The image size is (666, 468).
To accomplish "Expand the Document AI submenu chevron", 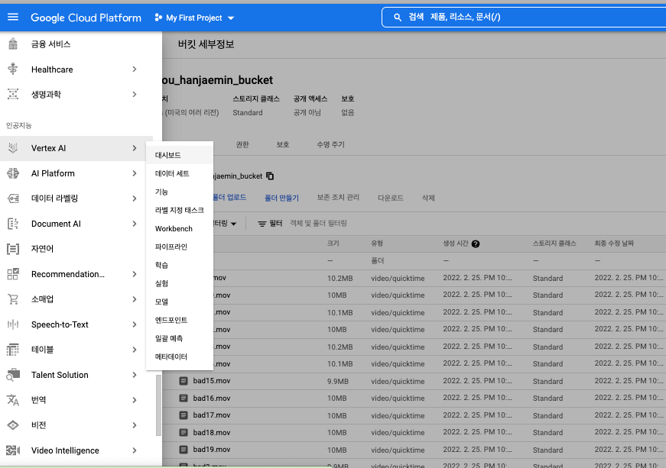I will 135,224.
